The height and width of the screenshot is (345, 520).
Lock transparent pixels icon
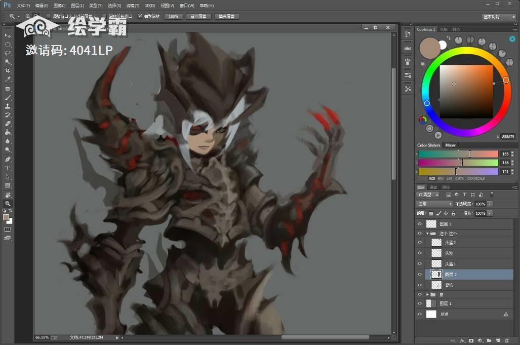point(431,213)
